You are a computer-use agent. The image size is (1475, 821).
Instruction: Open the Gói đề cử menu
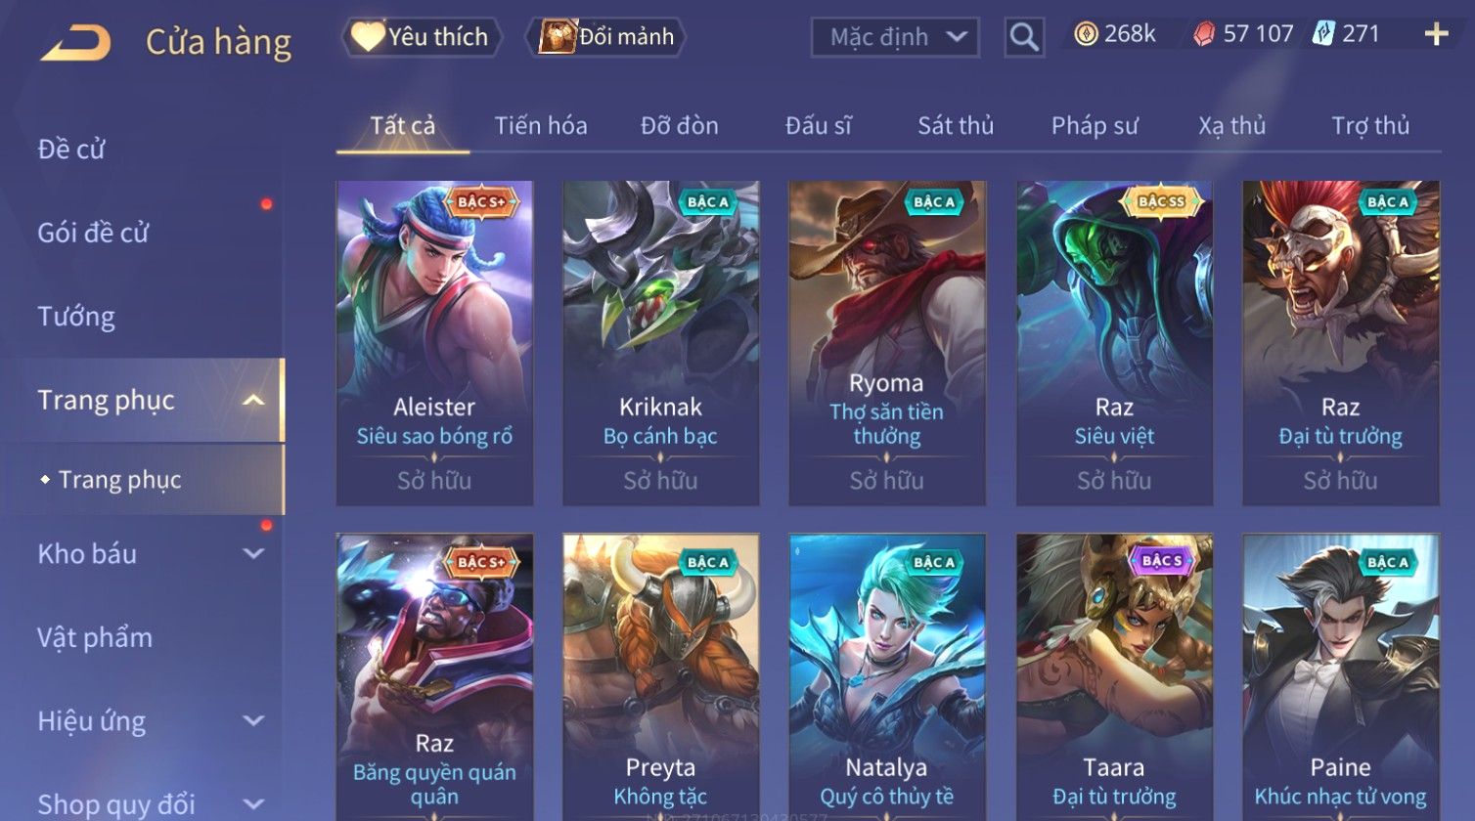coord(93,233)
